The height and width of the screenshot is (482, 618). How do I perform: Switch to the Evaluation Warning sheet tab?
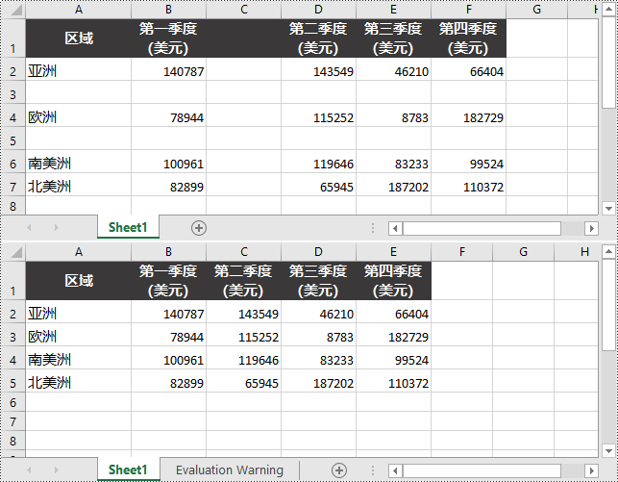[230, 469]
